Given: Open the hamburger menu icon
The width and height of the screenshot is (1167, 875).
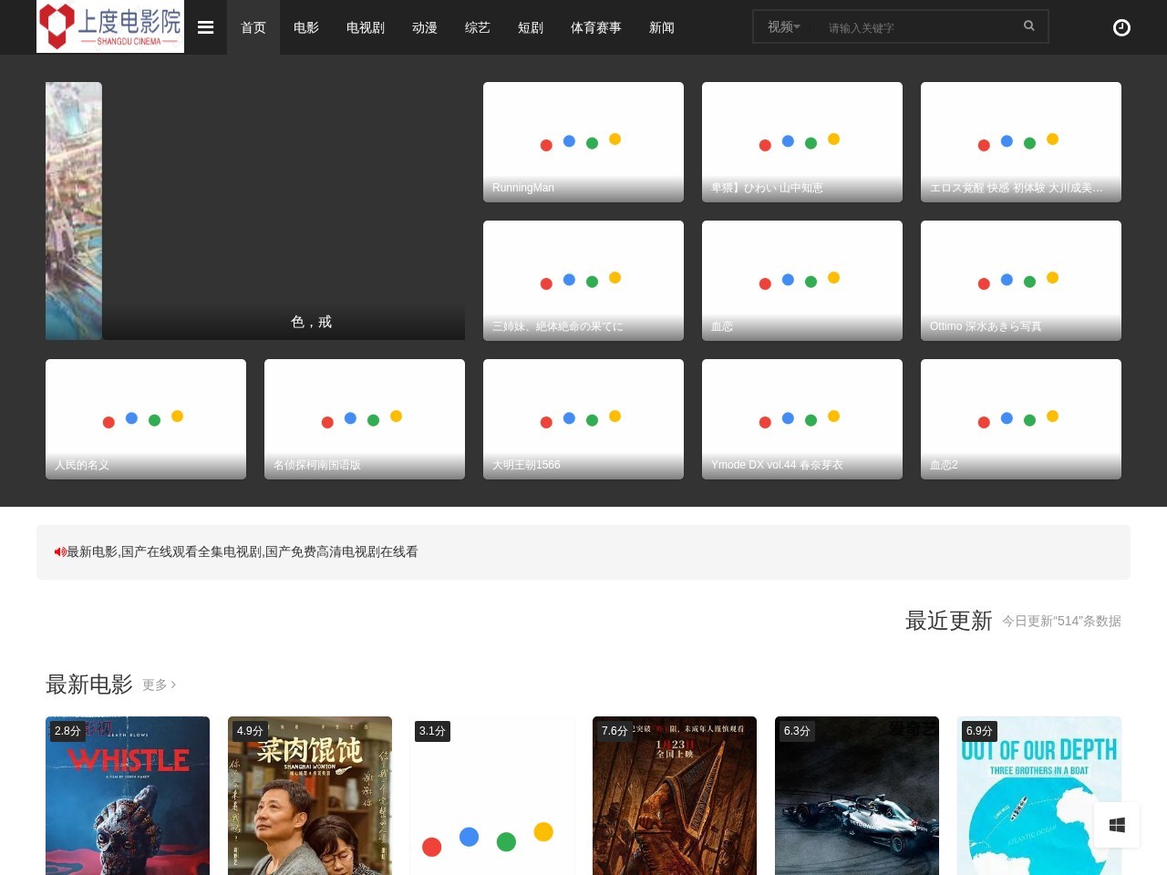Looking at the screenshot, I should click(206, 27).
